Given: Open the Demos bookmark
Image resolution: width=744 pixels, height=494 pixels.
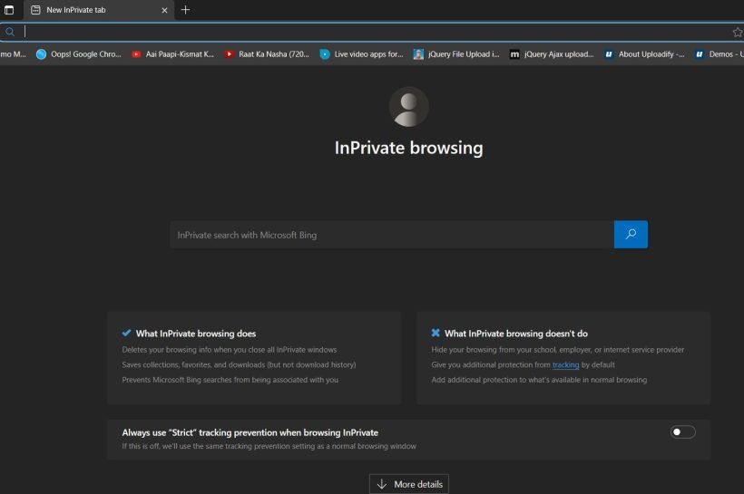Looking at the screenshot, I should pyautogui.click(x=719, y=54).
